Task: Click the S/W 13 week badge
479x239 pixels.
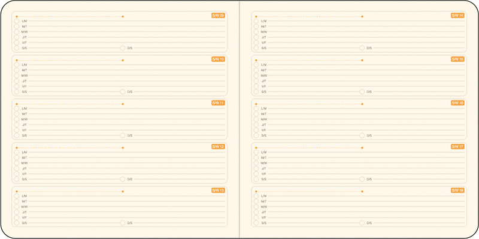Action: (218, 190)
